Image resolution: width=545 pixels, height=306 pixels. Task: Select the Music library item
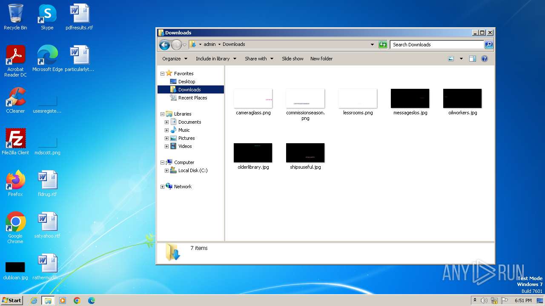tap(184, 130)
